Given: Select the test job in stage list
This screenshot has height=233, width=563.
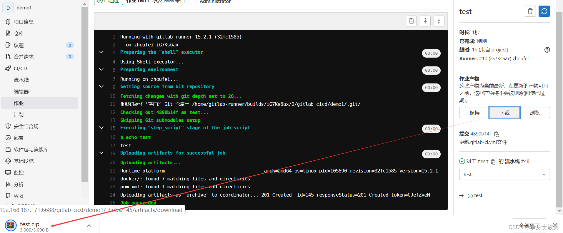Looking at the screenshot, I should [478, 195].
